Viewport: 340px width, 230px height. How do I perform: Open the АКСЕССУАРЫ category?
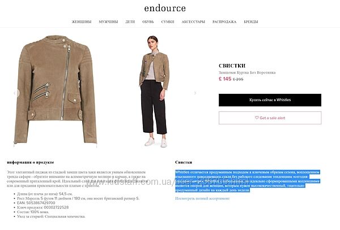coord(193,21)
